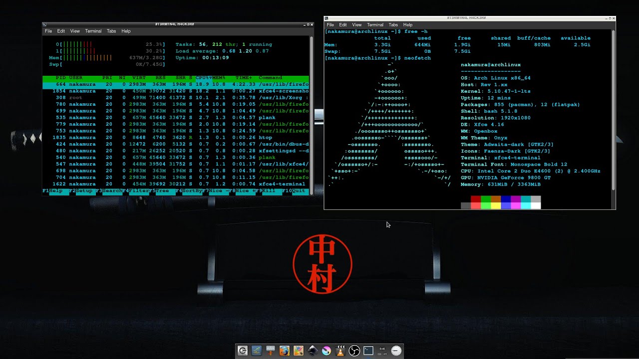Screen dimensions: 639x359
Task: Launch Inkscape from the dock
Action: tap(313, 351)
